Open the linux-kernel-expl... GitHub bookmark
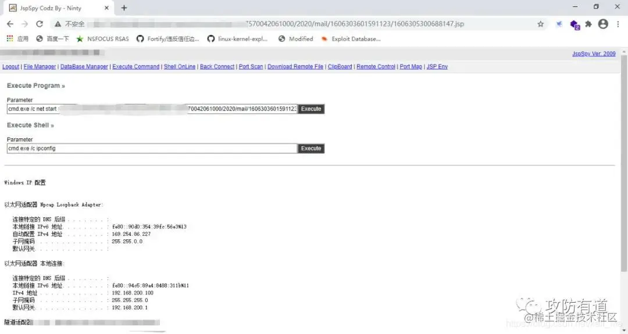Image resolution: width=628 pixels, height=334 pixels. (x=237, y=39)
